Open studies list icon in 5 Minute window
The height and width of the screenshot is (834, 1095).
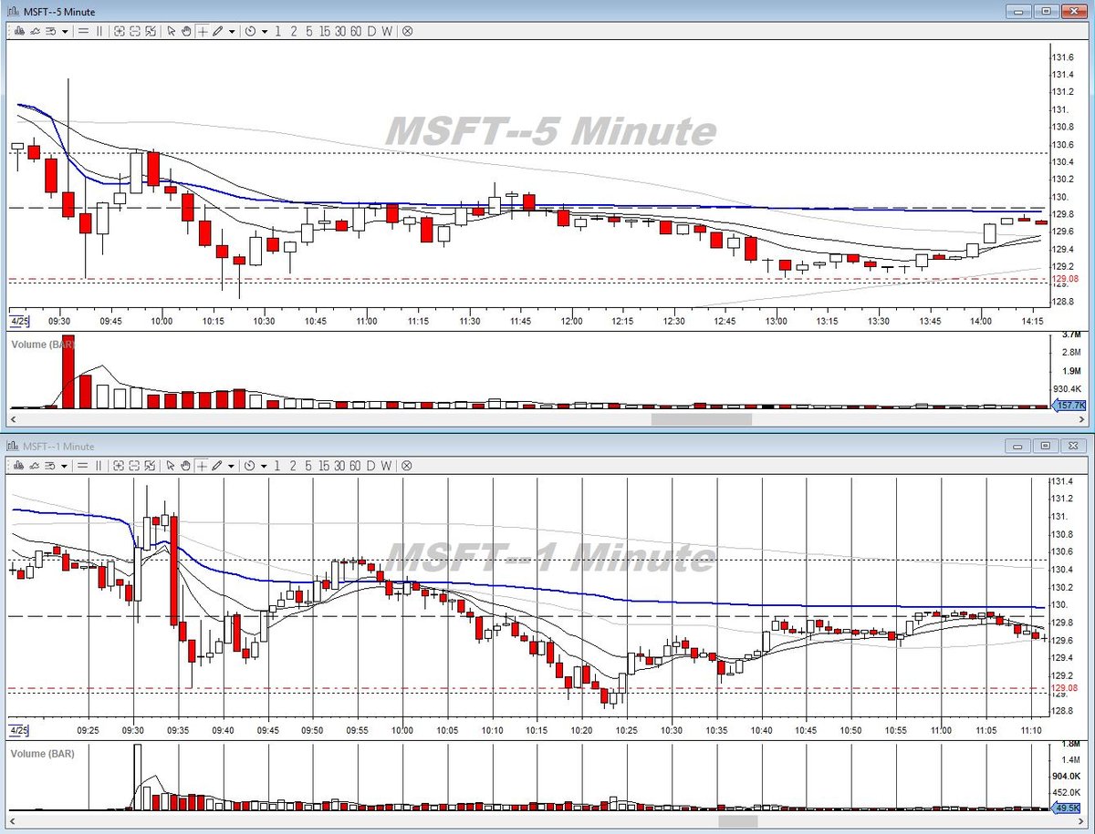(50, 31)
